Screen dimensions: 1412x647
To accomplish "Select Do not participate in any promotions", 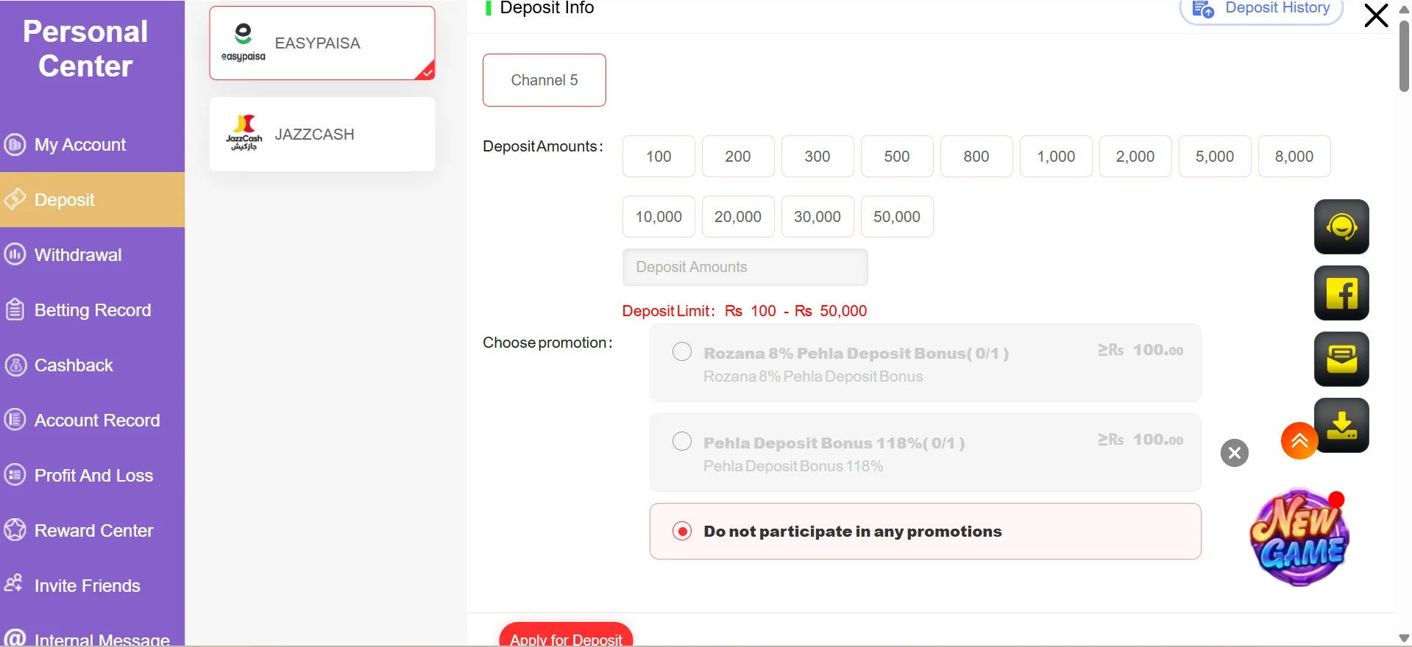I will coord(682,532).
